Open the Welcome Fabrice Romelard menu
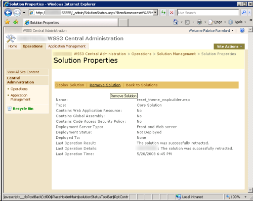 (x=211, y=30)
